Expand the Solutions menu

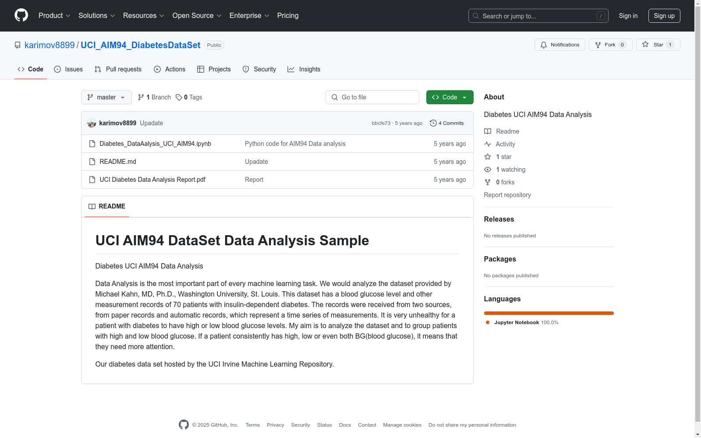[97, 16]
